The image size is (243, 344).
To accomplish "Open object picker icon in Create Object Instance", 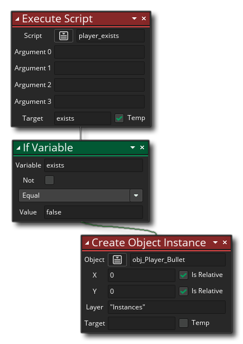I will (x=117, y=260).
